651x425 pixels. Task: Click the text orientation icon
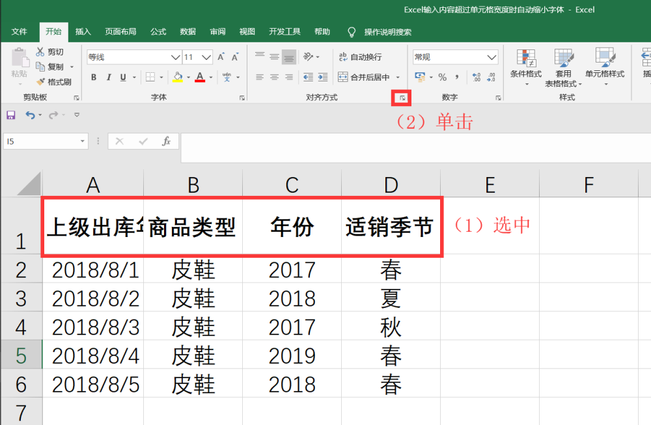point(308,57)
